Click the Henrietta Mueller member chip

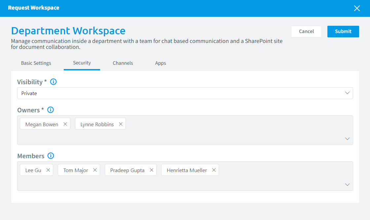tap(190, 170)
